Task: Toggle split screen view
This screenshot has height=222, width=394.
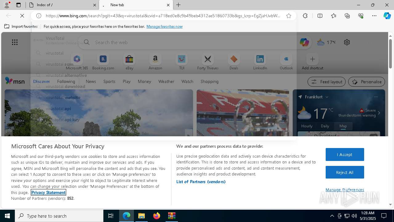Action: click(x=320, y=16)
